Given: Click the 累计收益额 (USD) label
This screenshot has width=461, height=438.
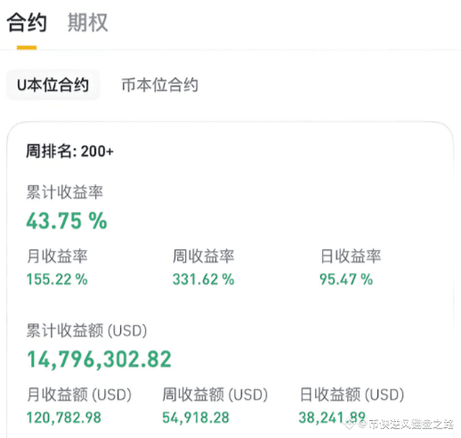Looking at the screenshot, I should coord(86,330).
